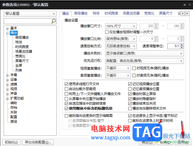This screenshot has height=146, width=193.
Task: Select 高级播放 in the tree
Action: tap(22, 37)
